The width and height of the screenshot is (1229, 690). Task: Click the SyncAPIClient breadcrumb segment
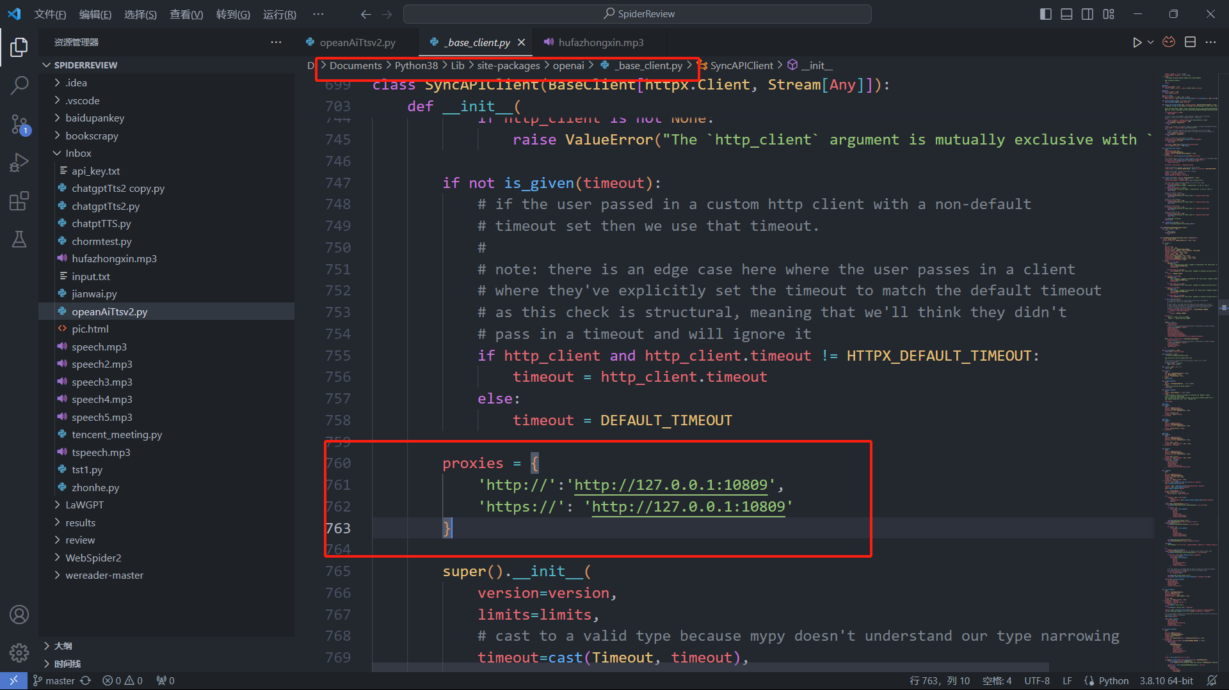741,65
